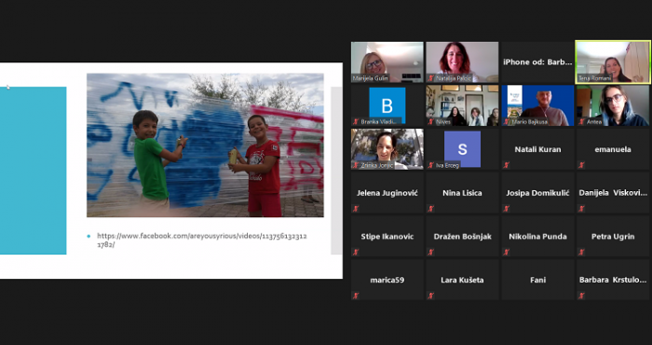Click the muted mic icon on Natali Kuran's tile
This screenshot has height=345, width=652.
click(x=506, y=165)
